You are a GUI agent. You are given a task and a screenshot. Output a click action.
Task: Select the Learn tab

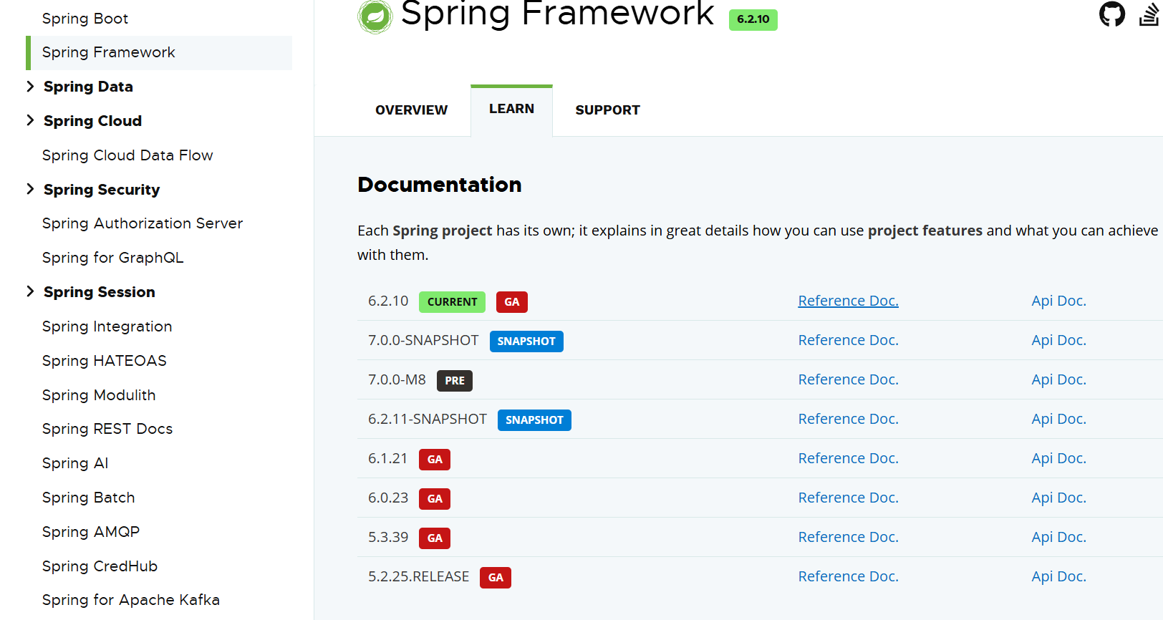click(x=511, y=110)
